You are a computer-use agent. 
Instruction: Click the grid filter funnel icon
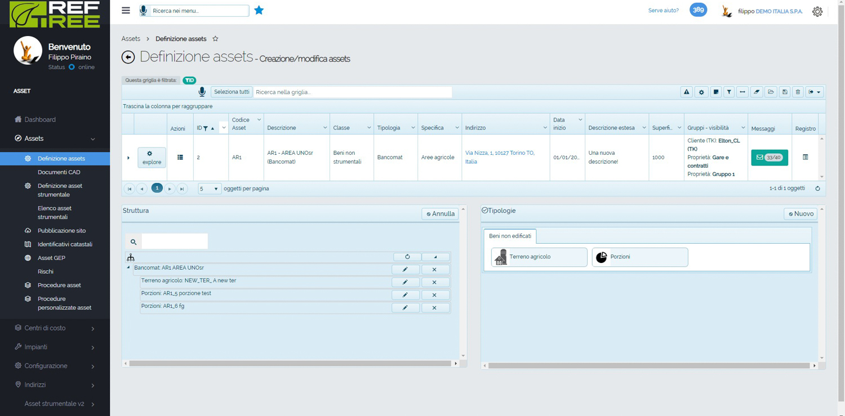(x=729, y=92)
